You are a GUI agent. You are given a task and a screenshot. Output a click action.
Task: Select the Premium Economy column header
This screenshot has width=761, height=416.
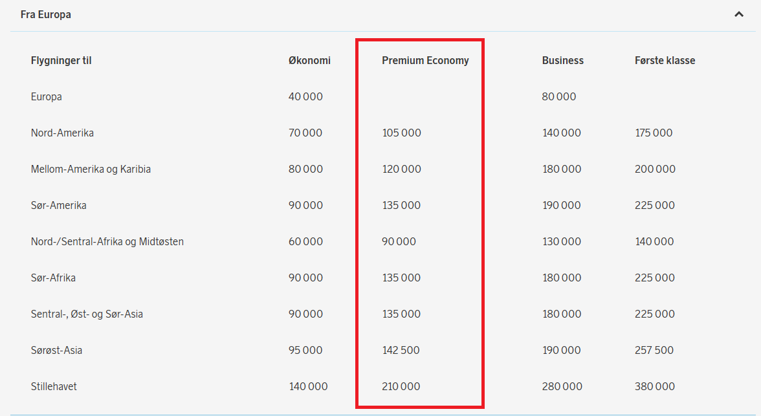click(425, 60)
